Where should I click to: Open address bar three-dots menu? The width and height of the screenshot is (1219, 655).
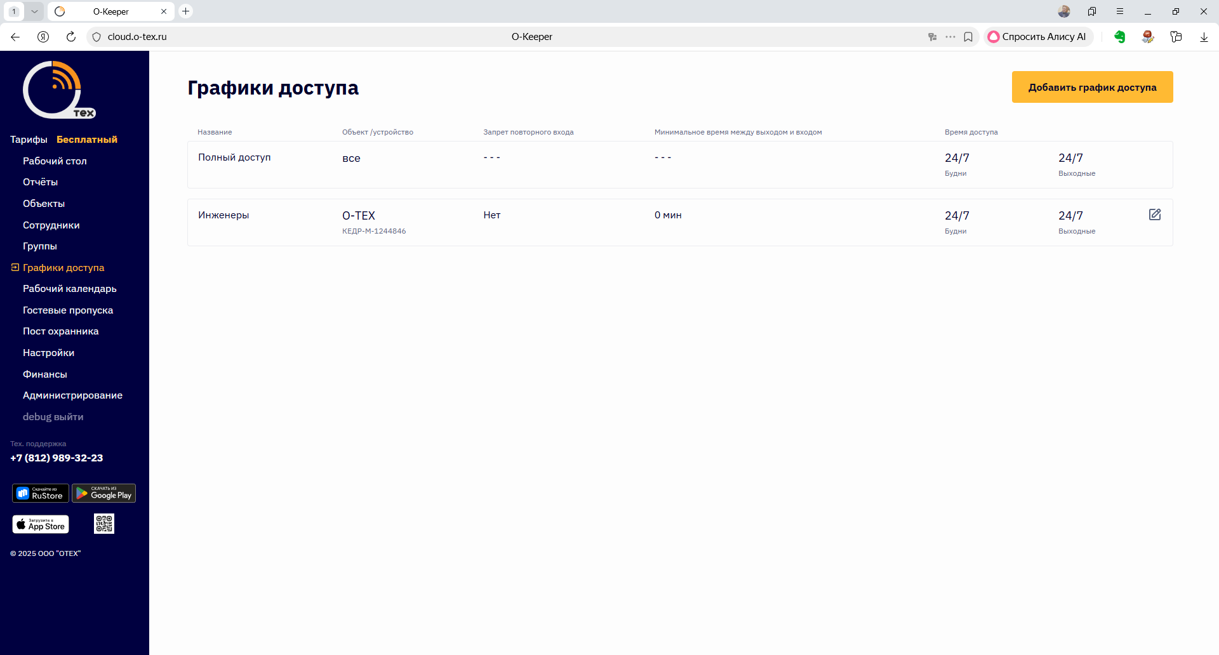pos(950,37)
